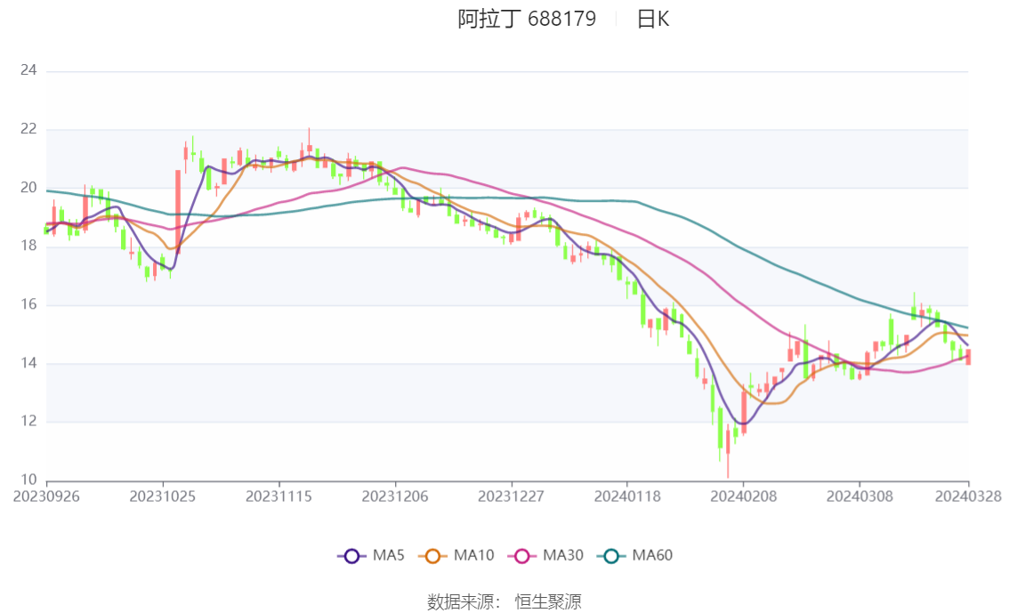Click the 阿拉丁 688179 chart title
The width and height of the screenshot is (1009, 613).
[527, 19]
